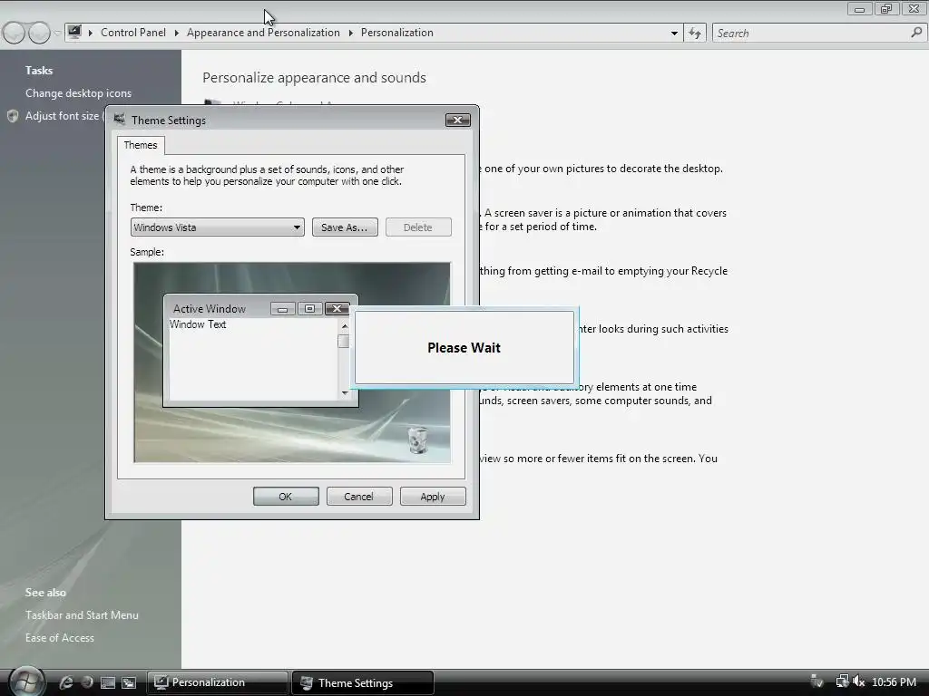
Task: Click Control Panel in the breadcrumb
Action: pos(133,33)
